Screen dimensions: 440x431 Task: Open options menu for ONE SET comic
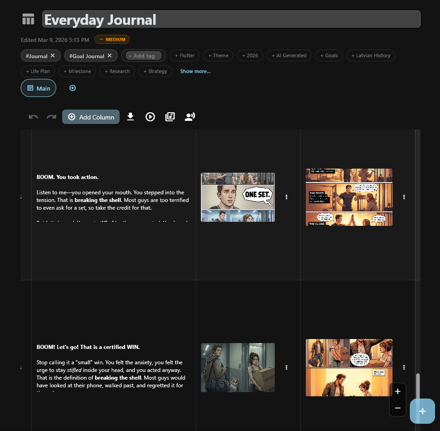coord(286,197)
